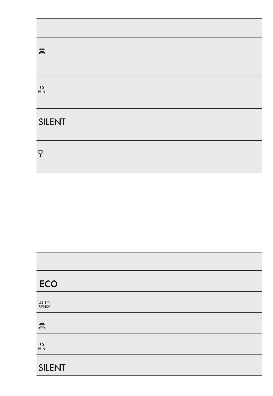
Task: Click the ECO programme label
Action: (x=48, y=284)
